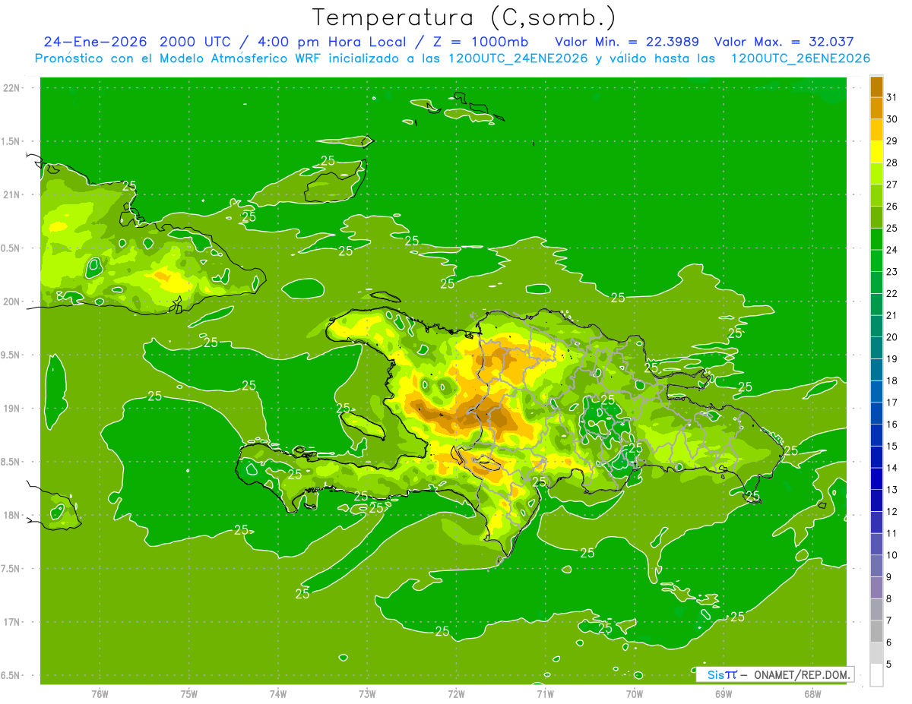Click the '7.5N' latitude axis label
912x704 pixels.
click(x=11, y=569)
